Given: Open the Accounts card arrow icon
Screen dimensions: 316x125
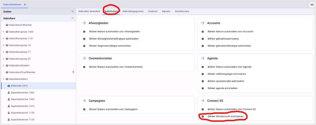Looking at the screenshot, I should [x=203, y=23].
